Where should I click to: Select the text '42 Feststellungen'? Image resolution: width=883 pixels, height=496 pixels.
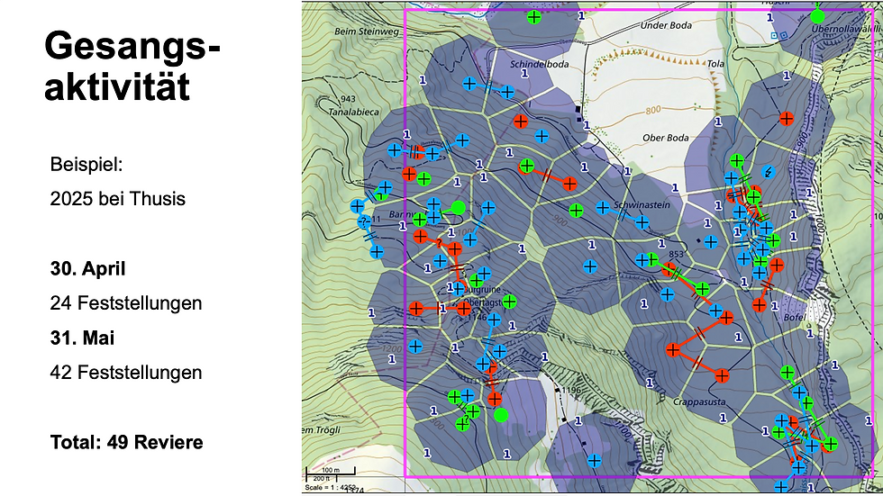125,373
